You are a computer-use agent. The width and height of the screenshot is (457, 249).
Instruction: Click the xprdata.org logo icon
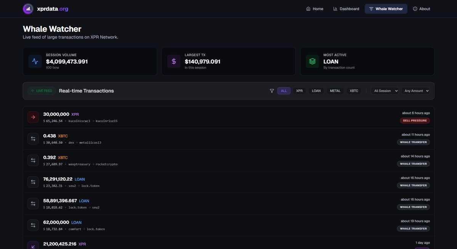(x=28, y=9)
